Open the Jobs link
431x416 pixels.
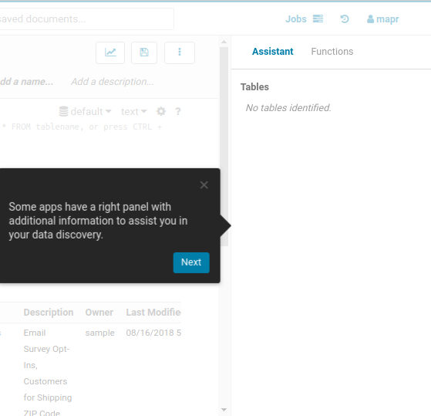coord(296,19)
